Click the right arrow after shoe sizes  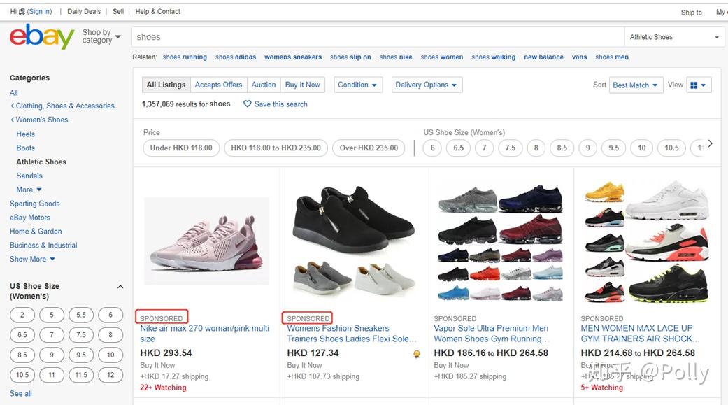[710, 143]
